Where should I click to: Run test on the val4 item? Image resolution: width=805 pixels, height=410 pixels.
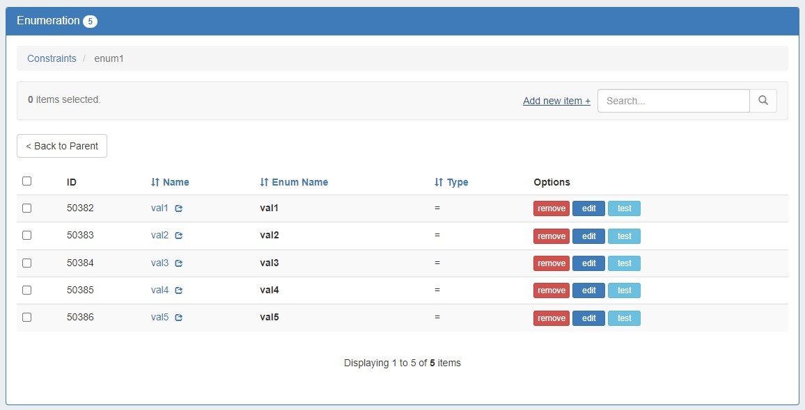point(624,290)
